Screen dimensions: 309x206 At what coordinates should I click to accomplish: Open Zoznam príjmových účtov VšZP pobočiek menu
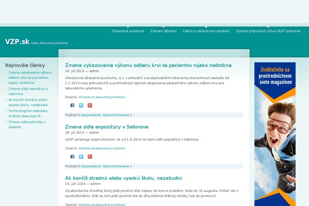pos(268,31)
